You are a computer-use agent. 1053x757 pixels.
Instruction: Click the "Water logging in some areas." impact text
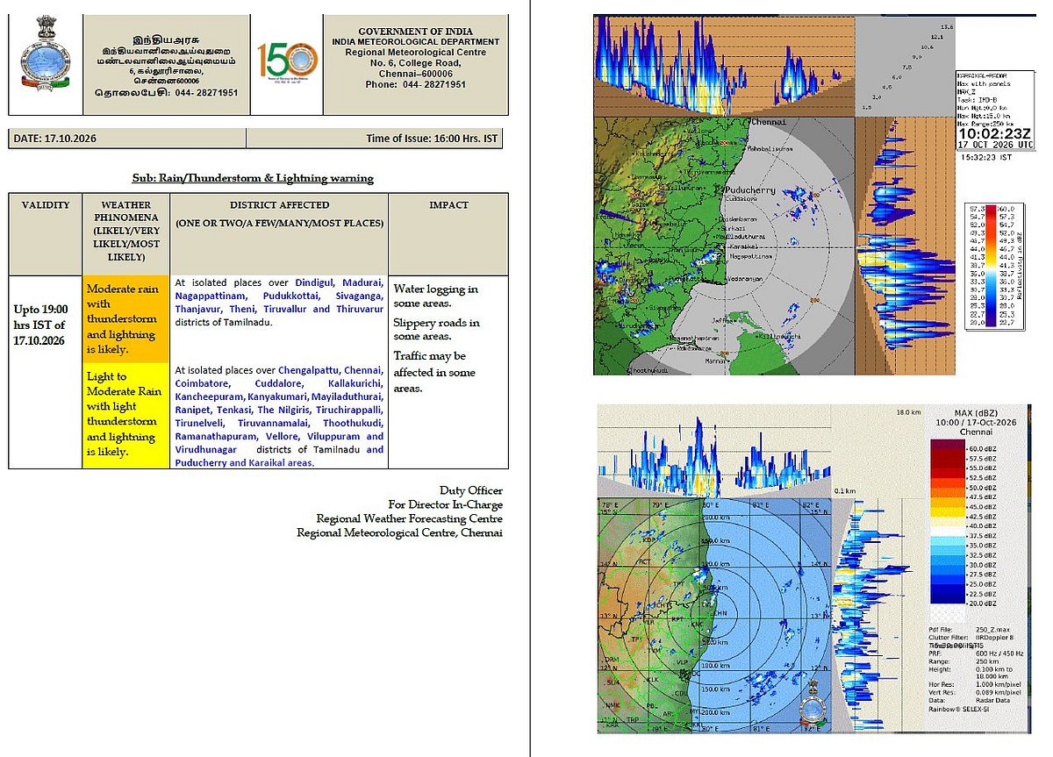pos(436,296)
